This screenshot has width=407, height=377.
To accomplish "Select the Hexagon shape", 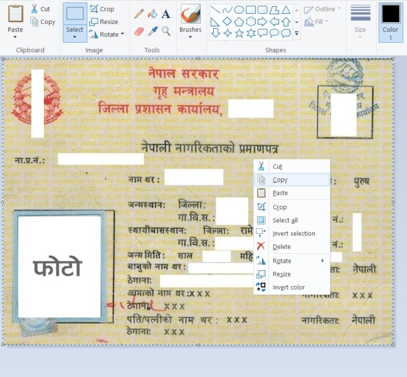I will [x=251, y=21].
